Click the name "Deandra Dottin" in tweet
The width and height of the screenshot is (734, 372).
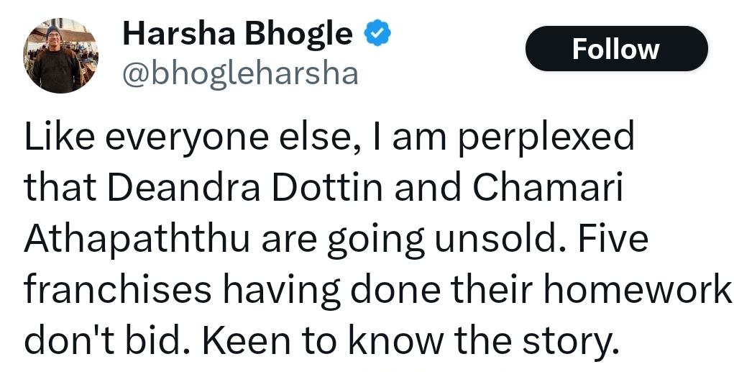point(245,187)
